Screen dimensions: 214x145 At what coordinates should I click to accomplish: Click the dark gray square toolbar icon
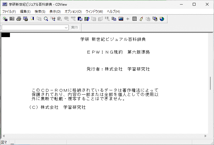[135, 19]
